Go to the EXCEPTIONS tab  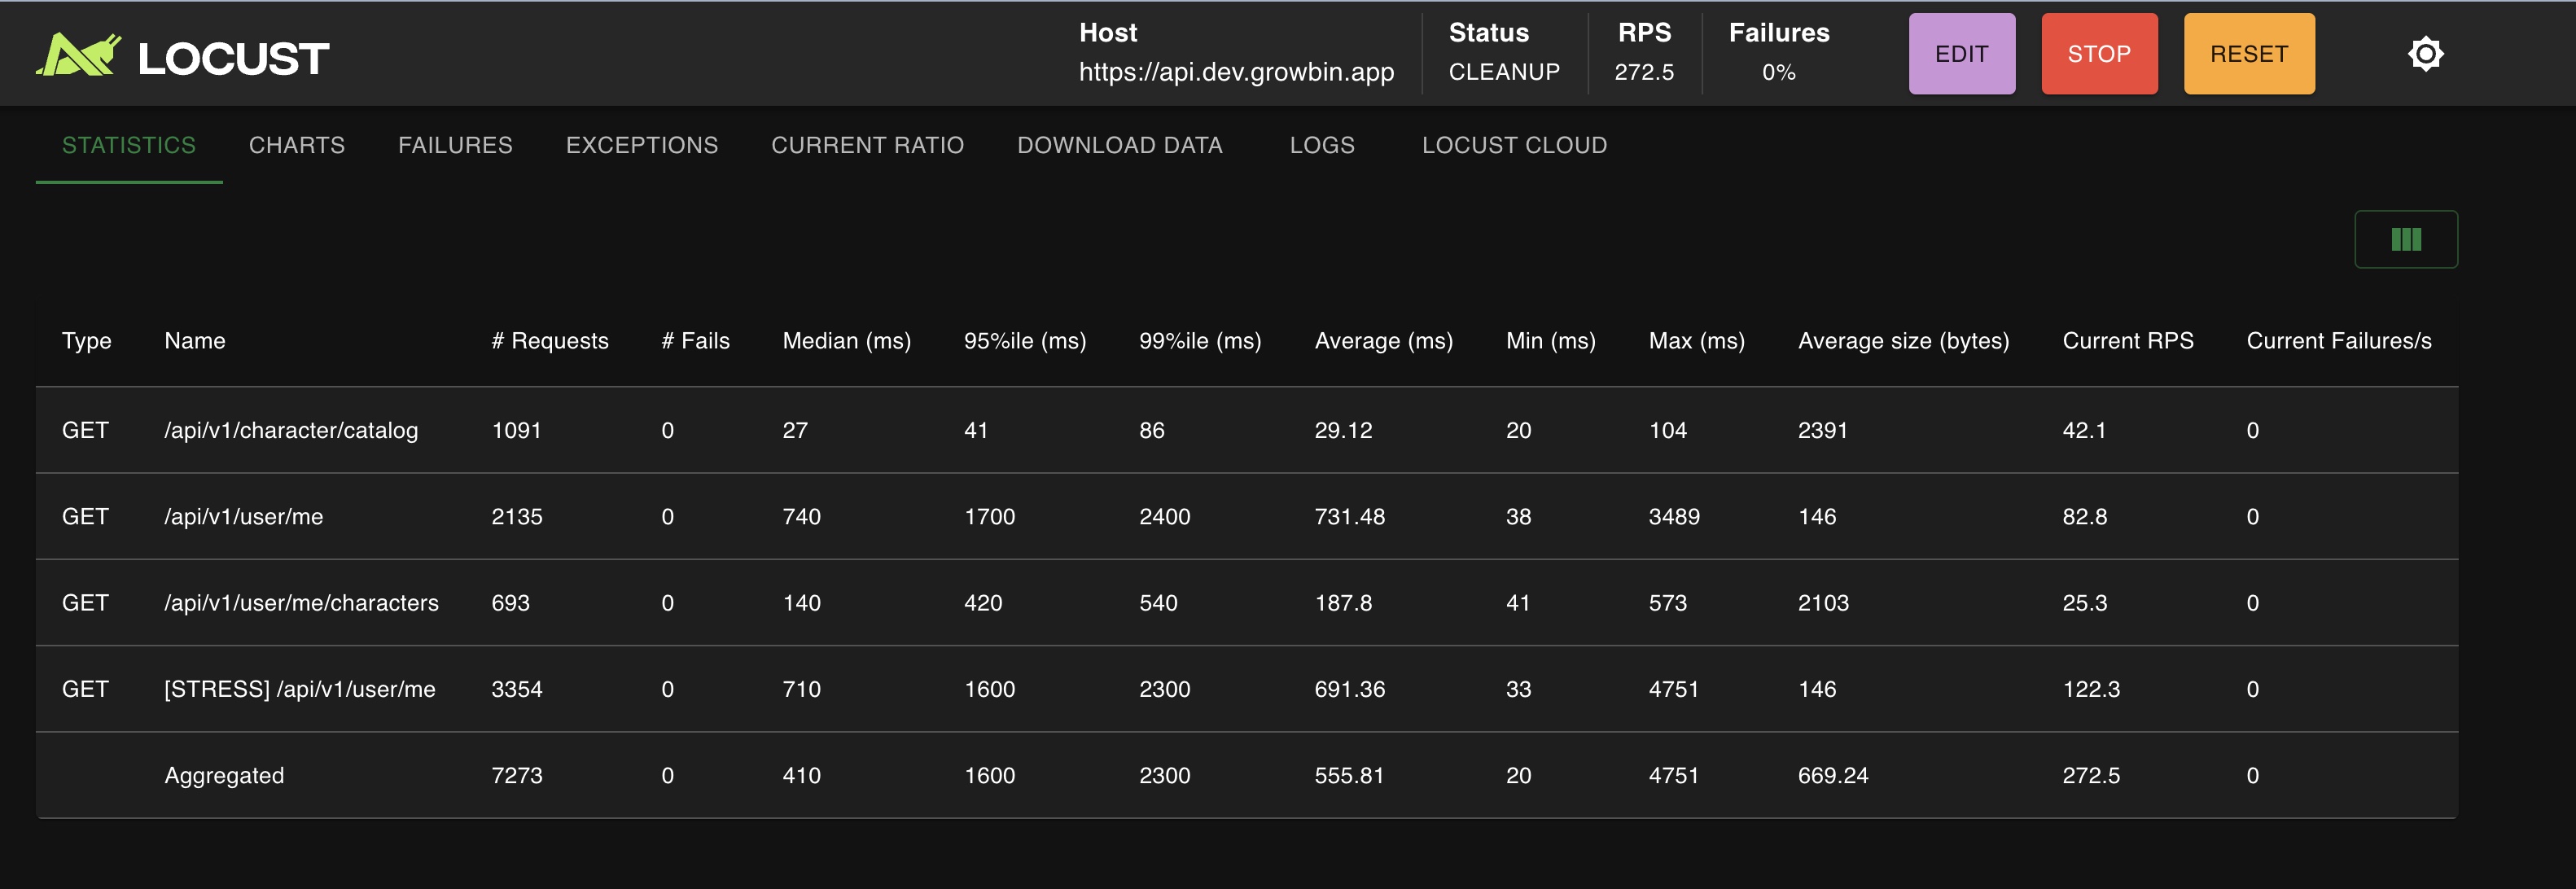tap(641, 145)
